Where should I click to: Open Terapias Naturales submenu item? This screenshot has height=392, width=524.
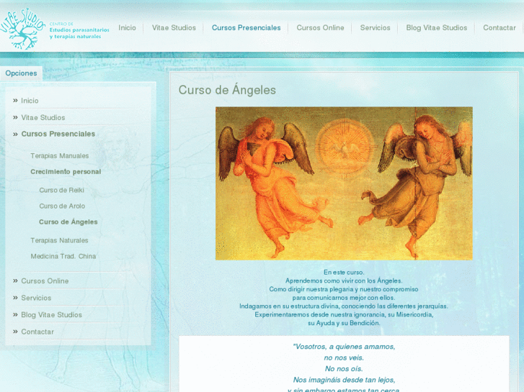[59, 240]
